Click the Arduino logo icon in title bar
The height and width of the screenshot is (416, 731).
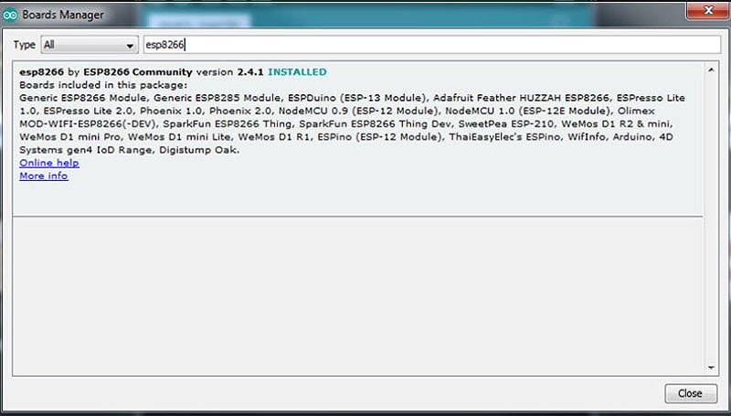coord(10,15)
